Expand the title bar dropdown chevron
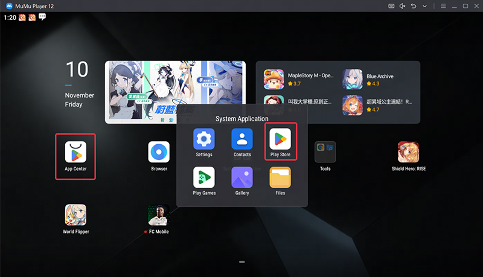Image resolution: width=483 pixels, height=277 pixels. point(424,6)
